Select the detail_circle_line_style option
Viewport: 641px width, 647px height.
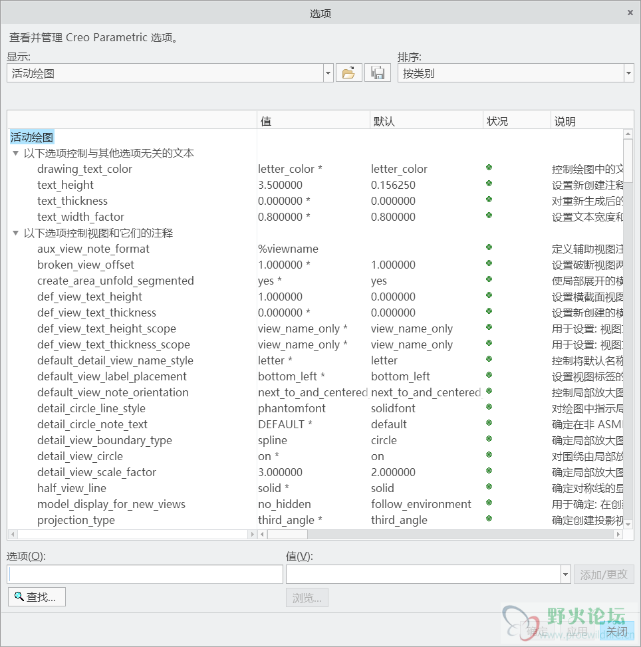[x=91, y=408]
